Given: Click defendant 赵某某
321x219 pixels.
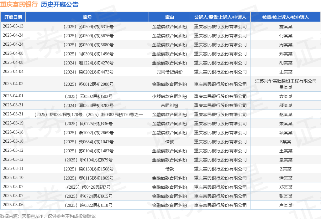Looking at the screenshot, I should click(x=286, y=115).
